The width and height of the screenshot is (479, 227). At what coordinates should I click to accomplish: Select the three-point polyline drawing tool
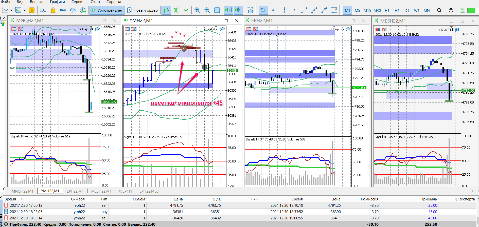pyautogui.click(x=314, y=10)
